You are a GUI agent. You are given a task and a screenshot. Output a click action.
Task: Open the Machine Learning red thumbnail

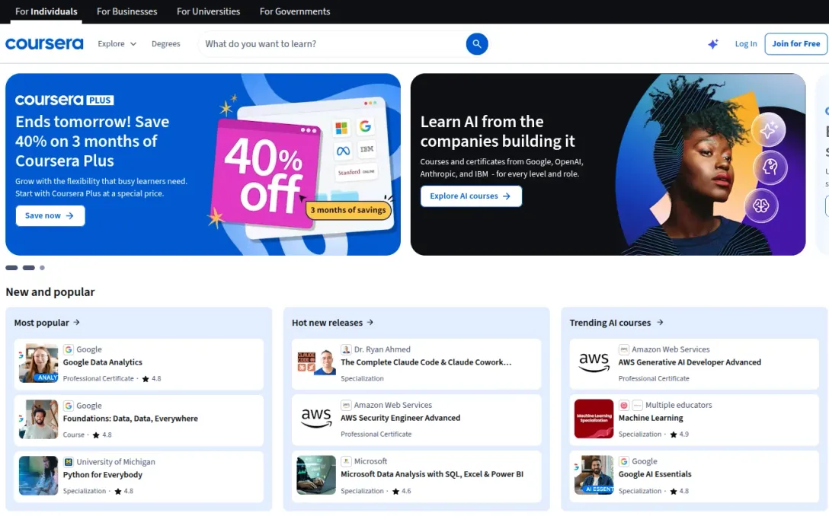594,419
